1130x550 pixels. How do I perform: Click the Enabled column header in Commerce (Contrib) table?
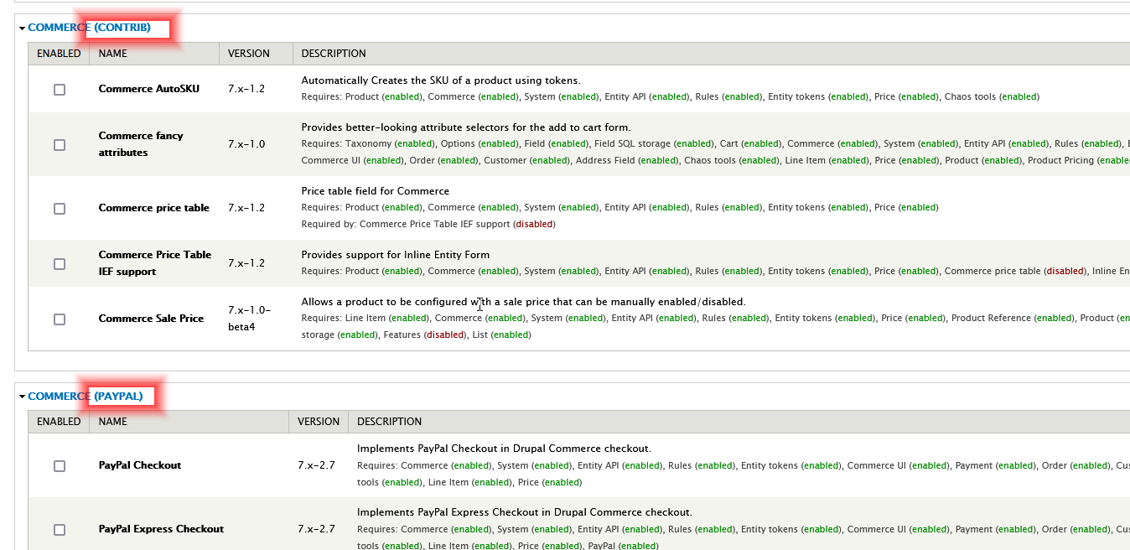tap(59, 54)
